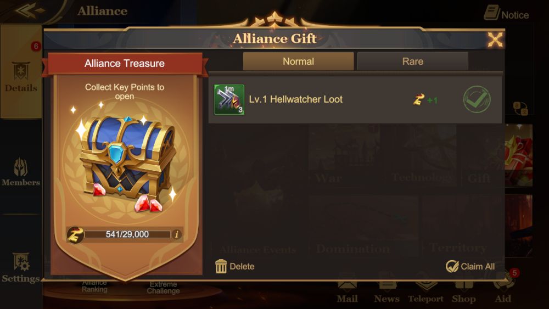
Task: Open the Aid handshake icon
Action: pos(503,283)
